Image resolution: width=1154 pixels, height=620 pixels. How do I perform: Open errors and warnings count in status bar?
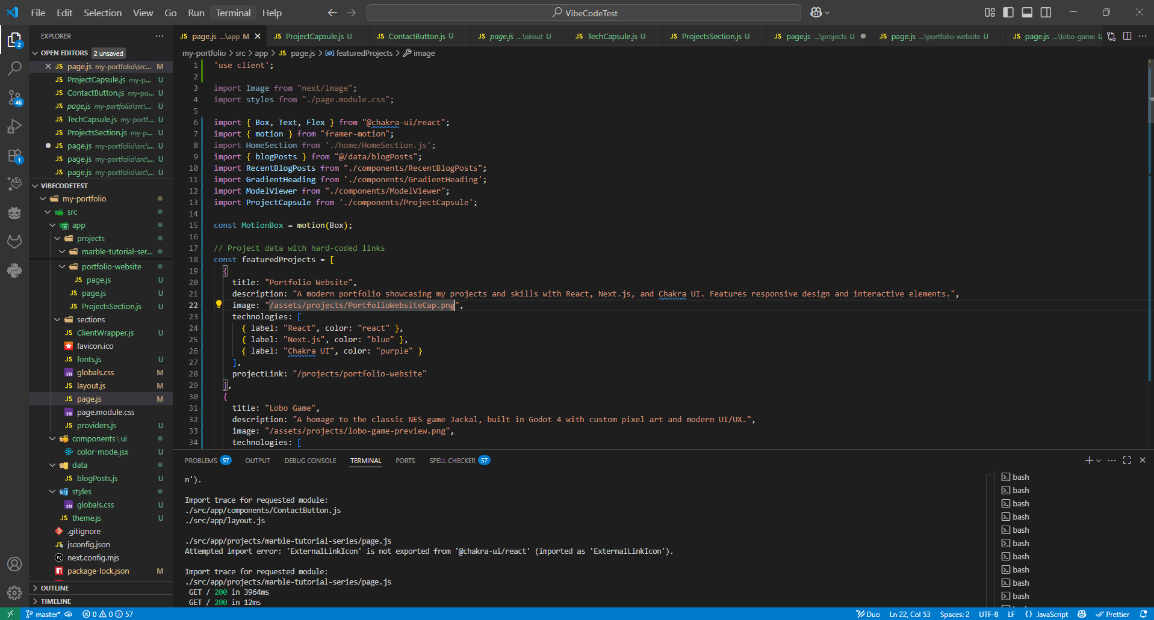[x=107, y=614]
